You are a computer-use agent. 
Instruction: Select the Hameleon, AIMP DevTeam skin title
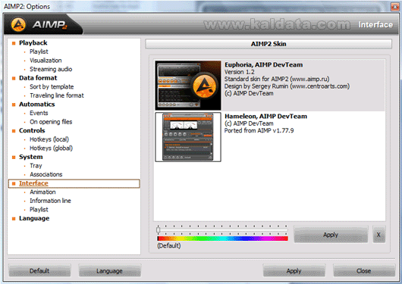click(265, 117)
